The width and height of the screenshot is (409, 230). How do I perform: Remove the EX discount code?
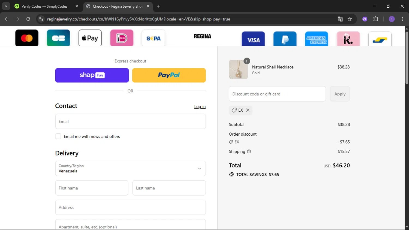click(248, 110)
